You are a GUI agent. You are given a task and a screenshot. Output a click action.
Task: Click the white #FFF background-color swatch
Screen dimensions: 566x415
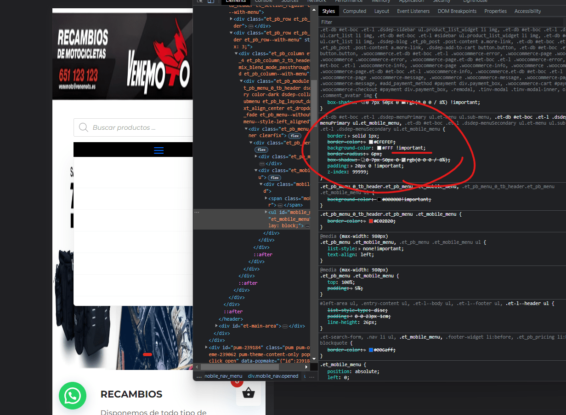(x=379, y=148)
